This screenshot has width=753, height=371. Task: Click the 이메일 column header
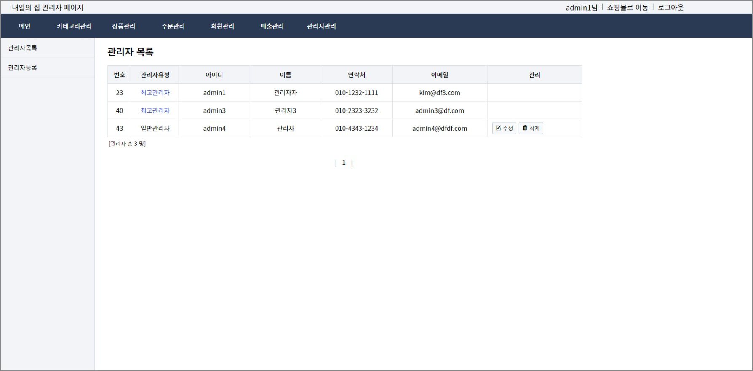(x=440, y=75)
